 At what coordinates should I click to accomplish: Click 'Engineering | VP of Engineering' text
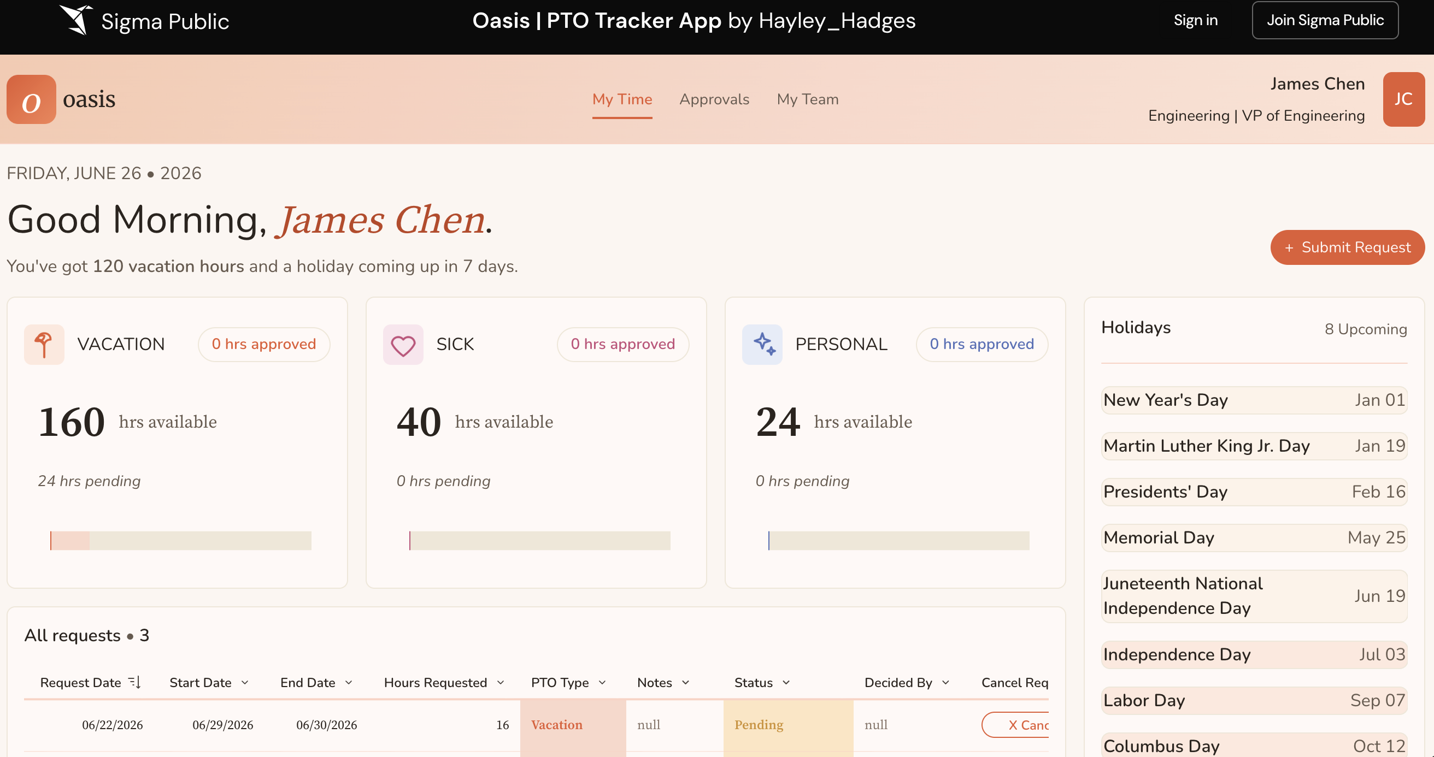[x=1256, y=116]
